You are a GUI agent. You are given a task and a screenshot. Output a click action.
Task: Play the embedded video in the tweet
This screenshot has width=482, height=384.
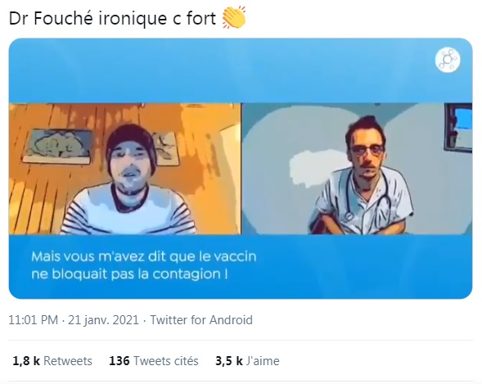241,168
